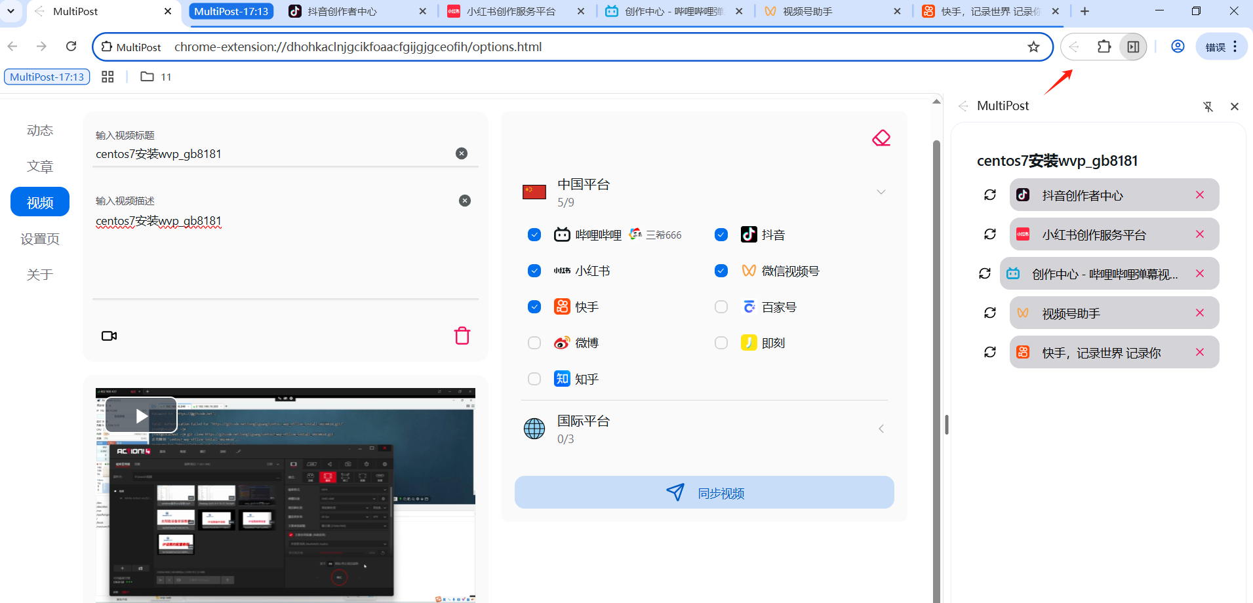Play the video preview
This screenshot has height=603, width=1253.
pos(141,416)
